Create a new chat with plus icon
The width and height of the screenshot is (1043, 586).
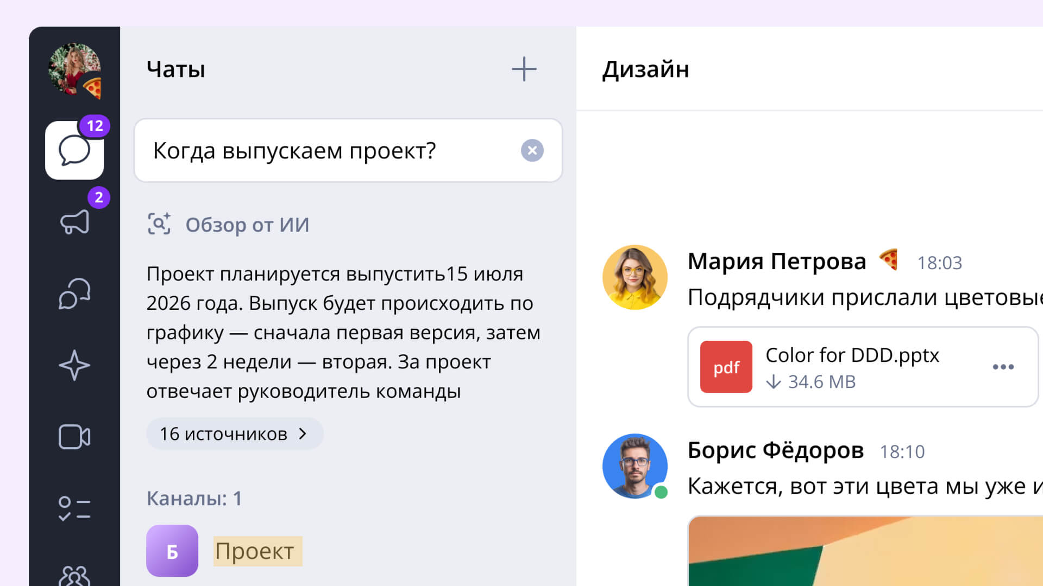(524, 69)
